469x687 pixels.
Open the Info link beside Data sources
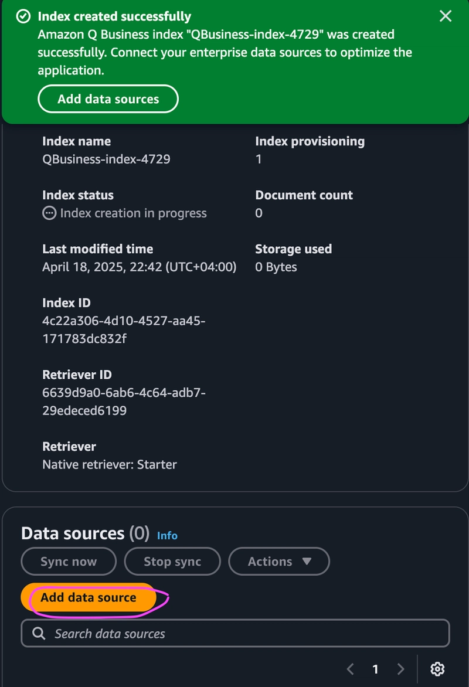pos(167,535)
